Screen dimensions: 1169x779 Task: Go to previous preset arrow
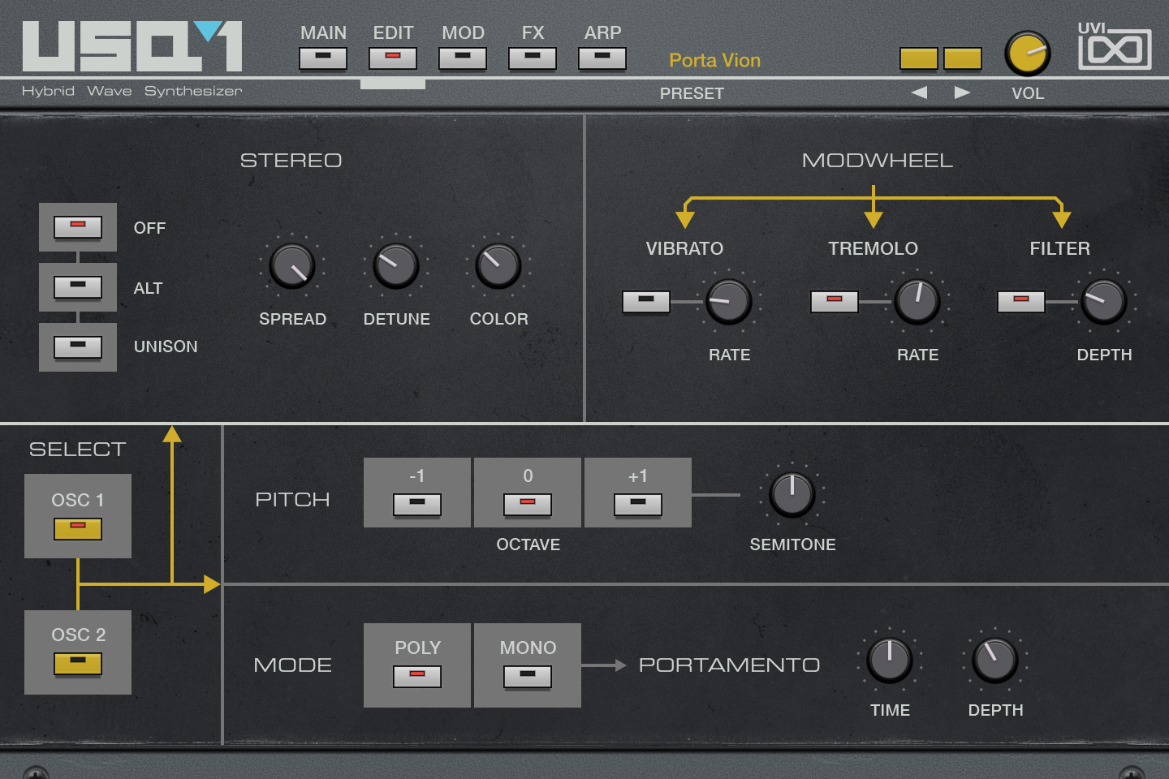point(919,93)
